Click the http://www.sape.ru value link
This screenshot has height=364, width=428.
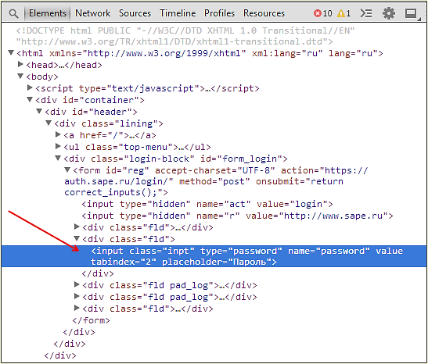[x=333, y=216]
